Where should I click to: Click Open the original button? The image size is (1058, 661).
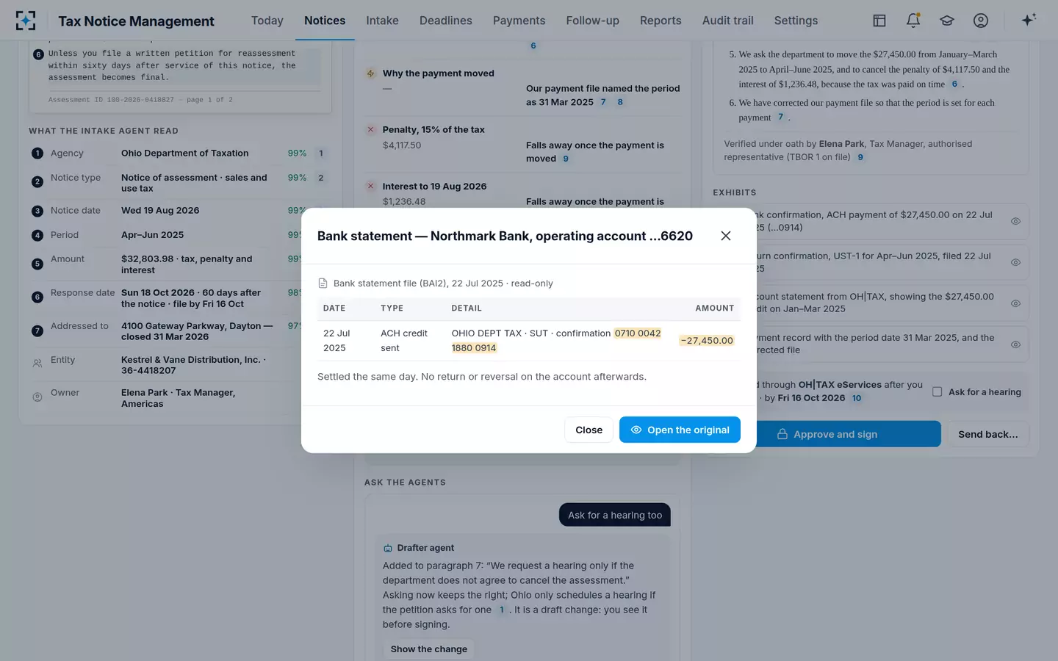[x=680, y=430]
